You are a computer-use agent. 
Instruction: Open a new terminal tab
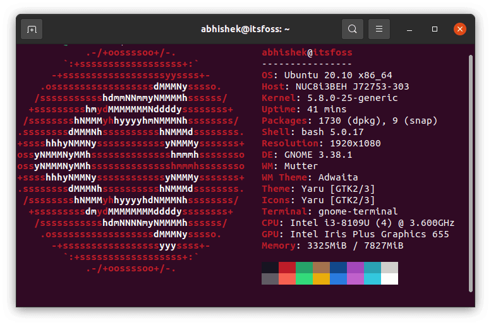[x=32, y=30]
